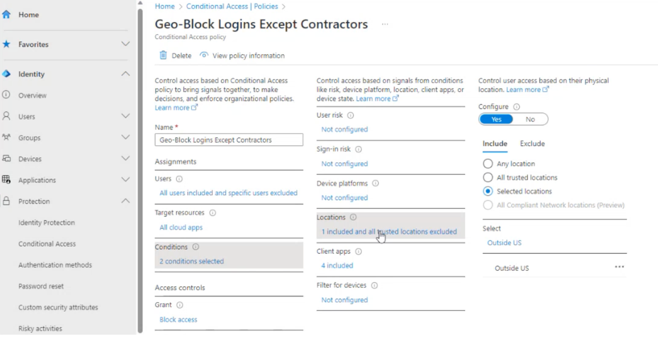Expand the Applications sidebar section
This screenshot has height=337, width=658.
(125, 180)
